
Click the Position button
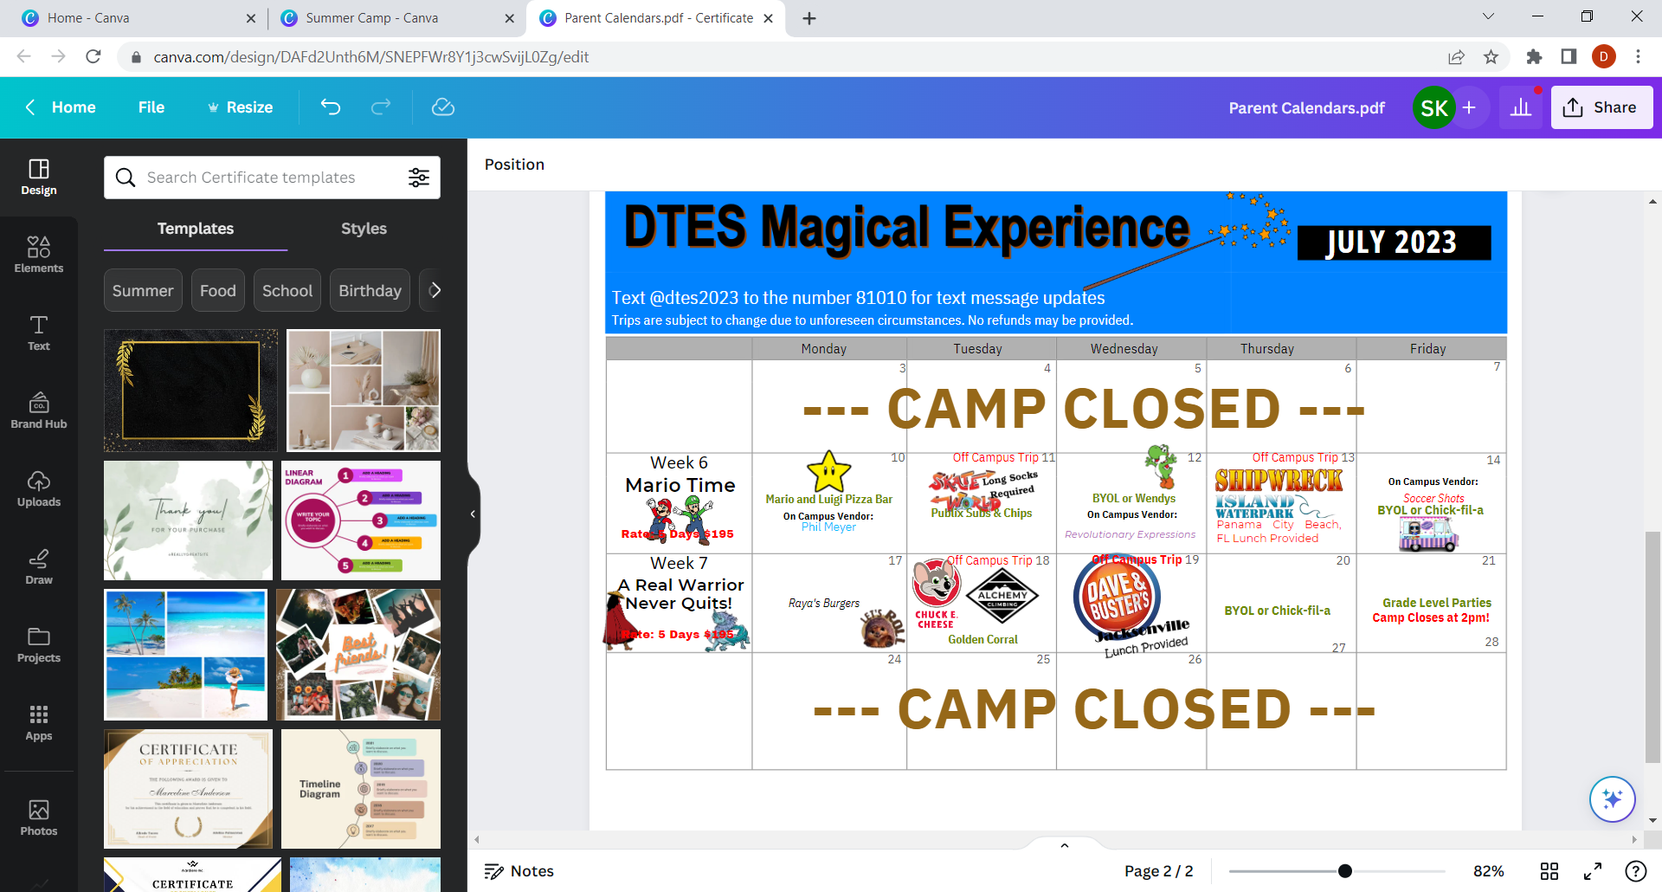pos(514,165)
